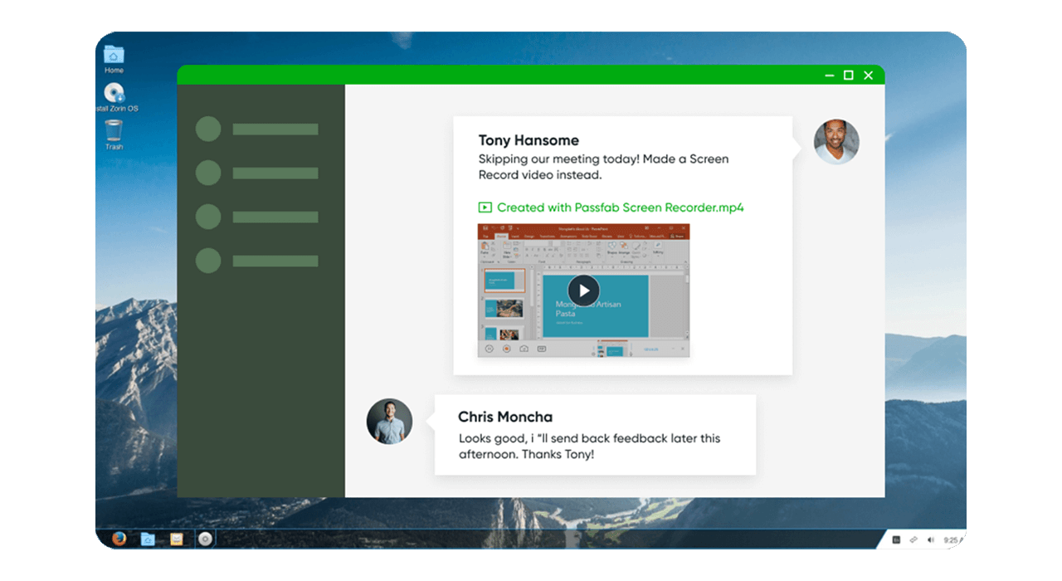This screenshot has height=581, width=1062.
Task: Select the last conversation in the sidebar
Action: (256, 261)
